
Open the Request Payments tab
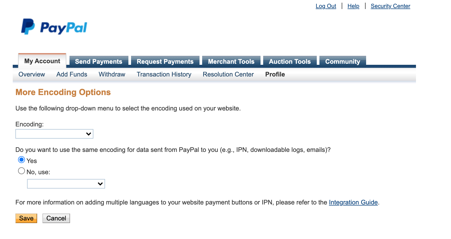(x=165, y=61)
